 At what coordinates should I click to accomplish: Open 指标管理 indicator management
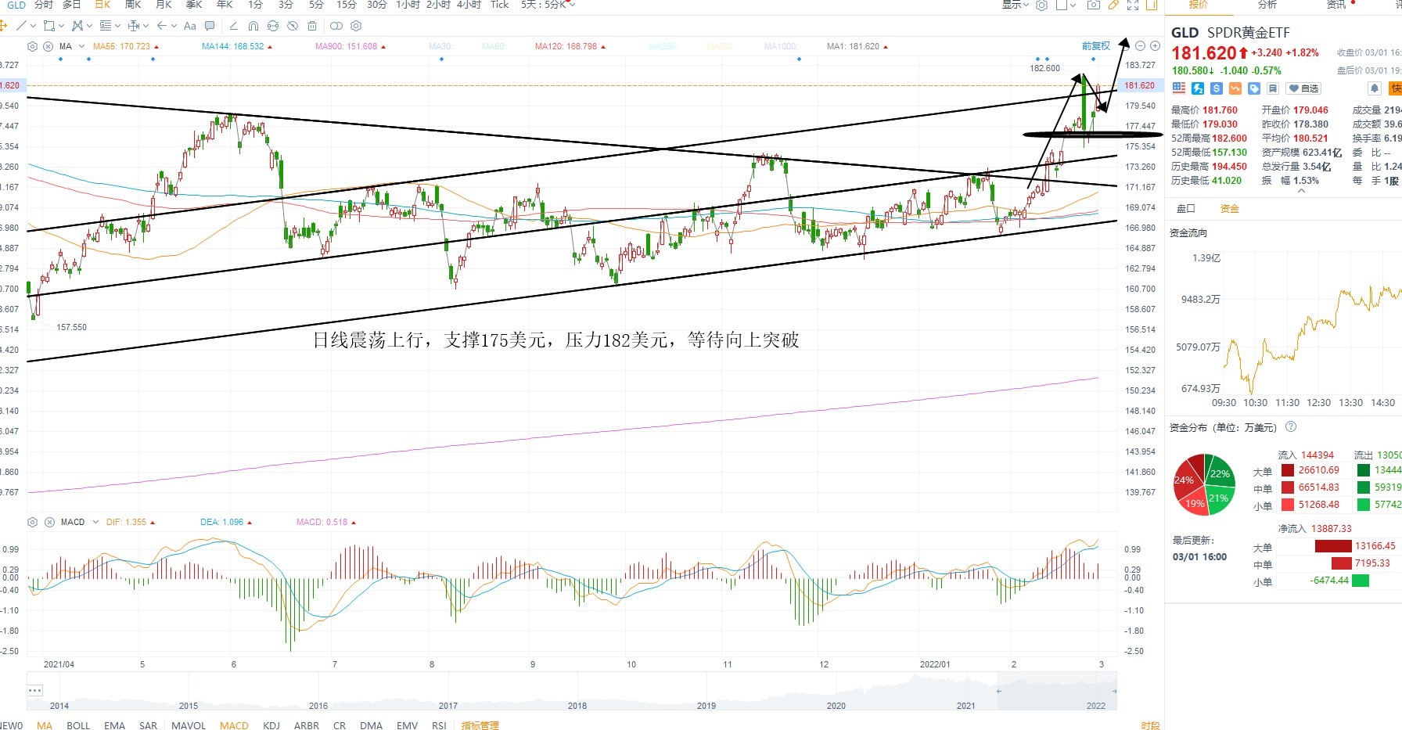pos(480,725)
